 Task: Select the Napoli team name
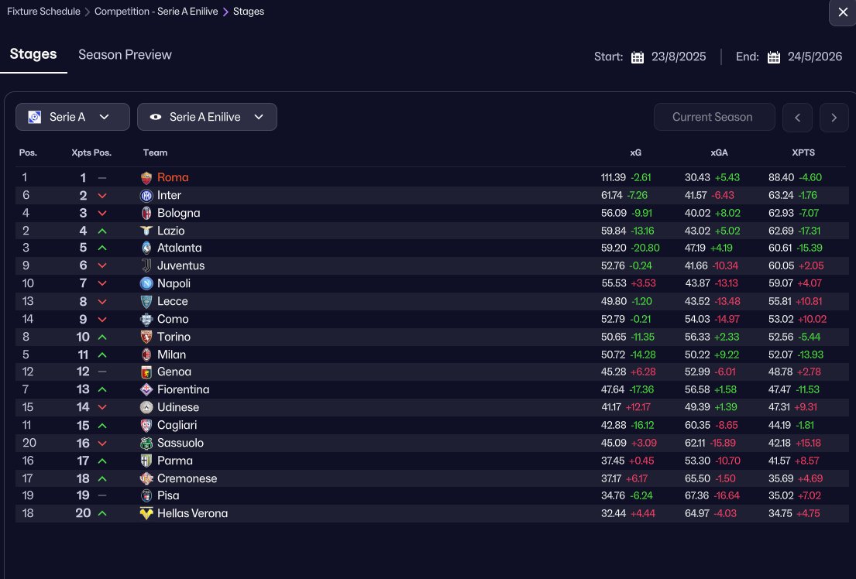[174, 284]
